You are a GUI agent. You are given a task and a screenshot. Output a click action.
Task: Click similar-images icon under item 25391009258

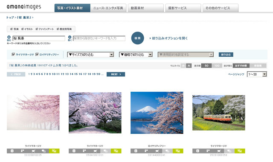point(208,151)
